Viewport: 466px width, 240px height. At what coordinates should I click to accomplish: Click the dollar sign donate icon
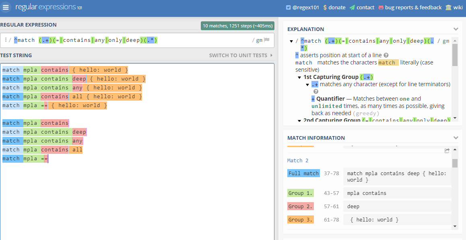[x=325, y=7]
